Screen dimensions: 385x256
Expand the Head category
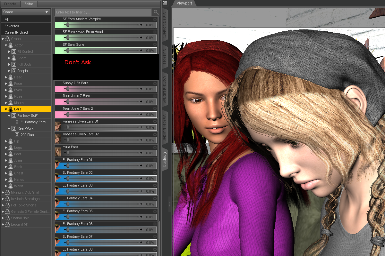coord(6,77)
